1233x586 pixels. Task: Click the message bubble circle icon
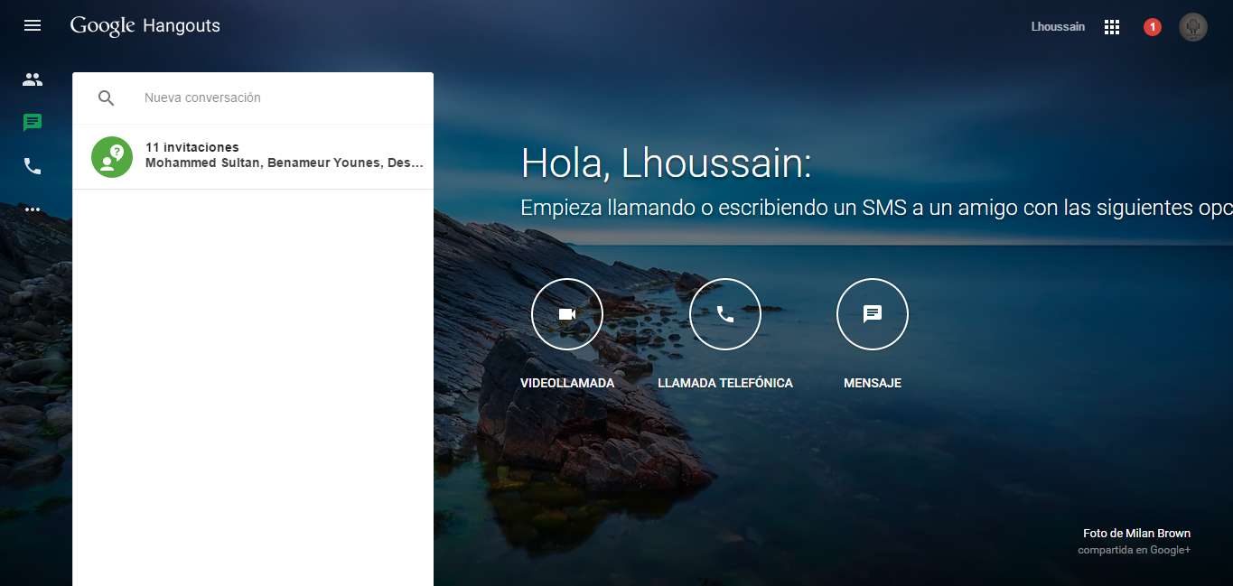872,314
